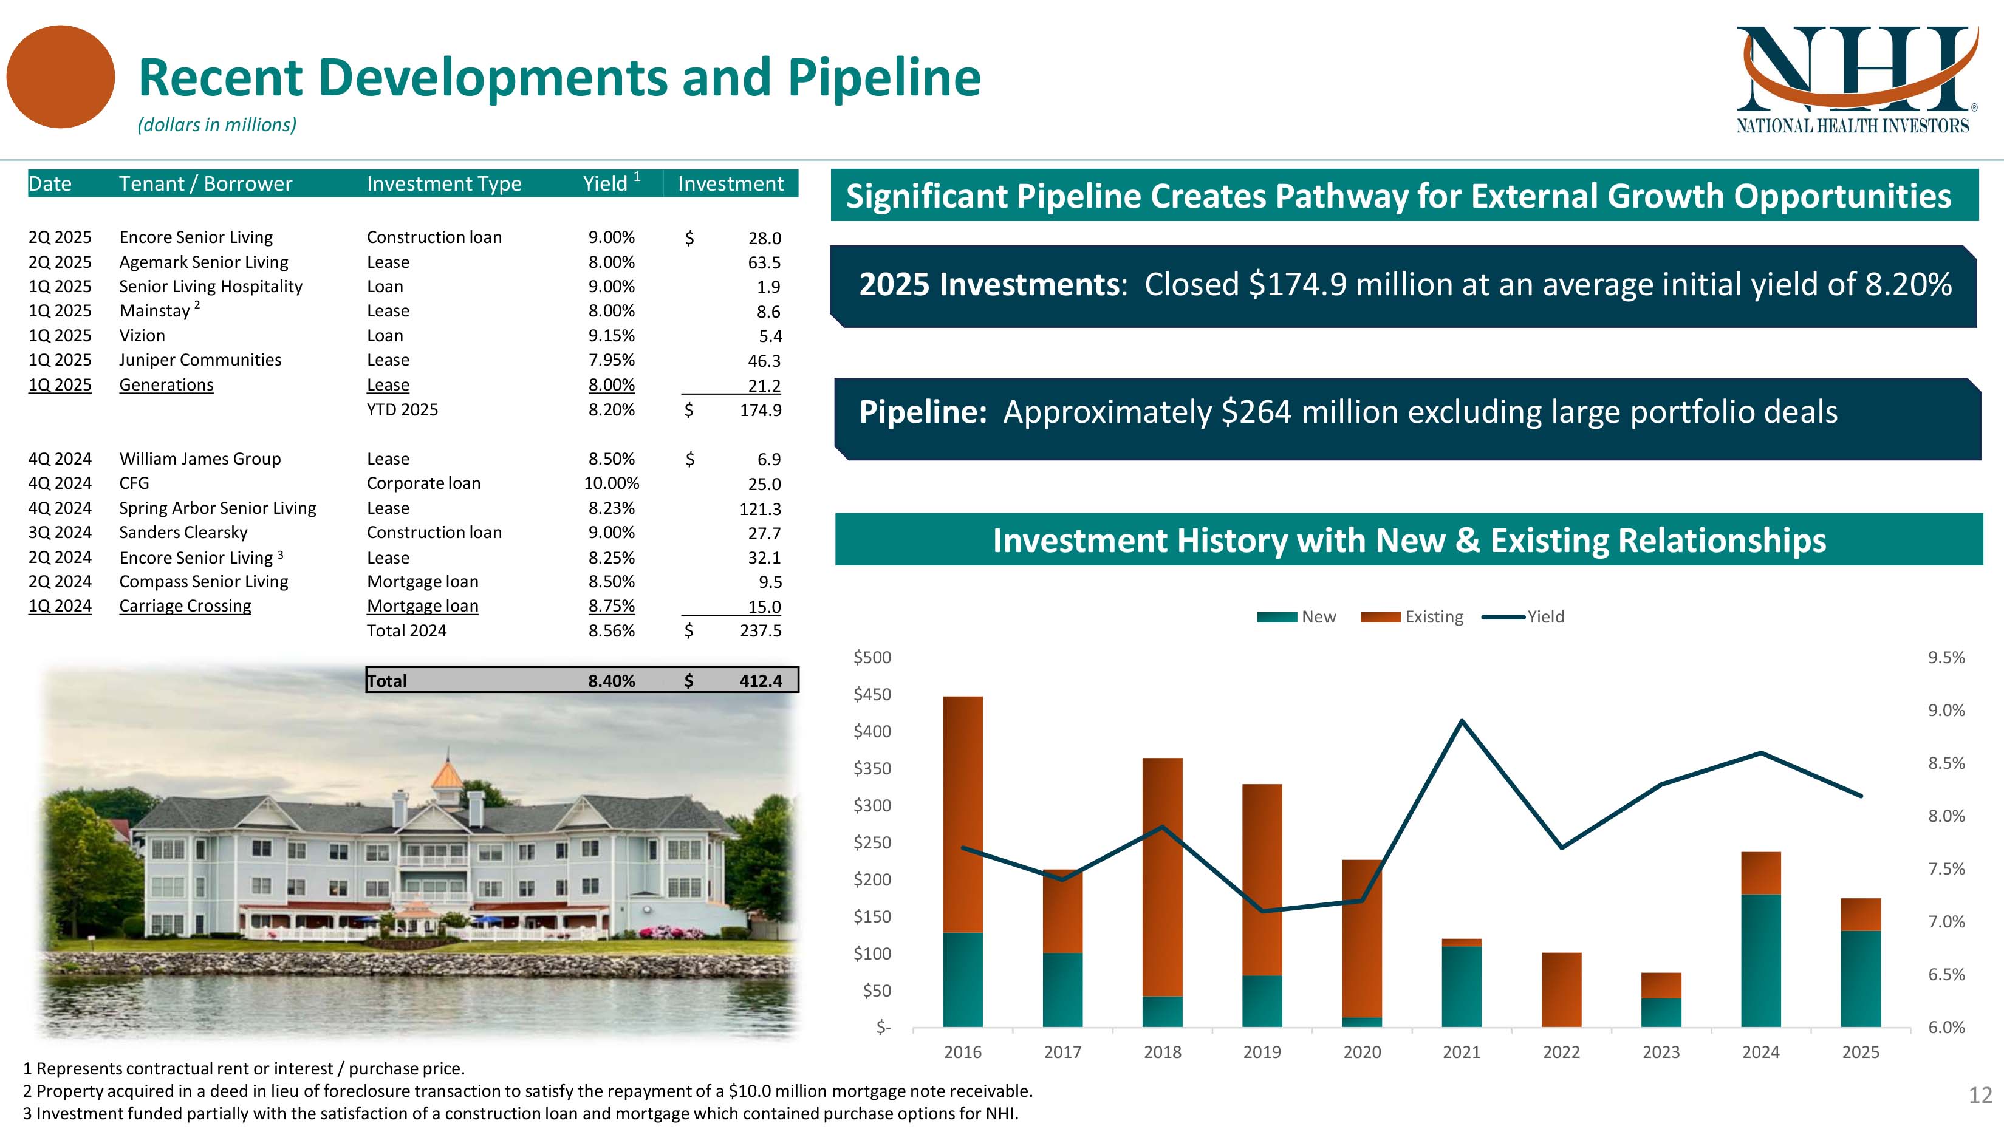Image resolution: width=2004 pixels, height=1129 pixels.
Task: Click the Carriage Crossing underlined entry
Action: (185, 605)
